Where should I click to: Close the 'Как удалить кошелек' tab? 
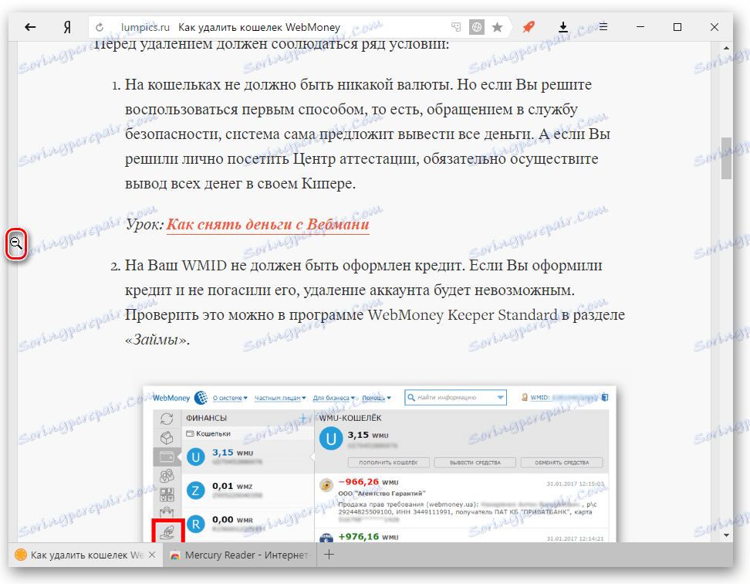coord(152,555)
